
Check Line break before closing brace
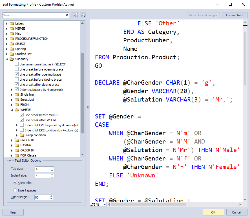pos(17,79)
